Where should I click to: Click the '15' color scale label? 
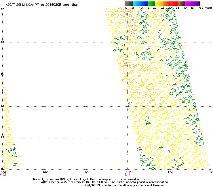[148, 8]
